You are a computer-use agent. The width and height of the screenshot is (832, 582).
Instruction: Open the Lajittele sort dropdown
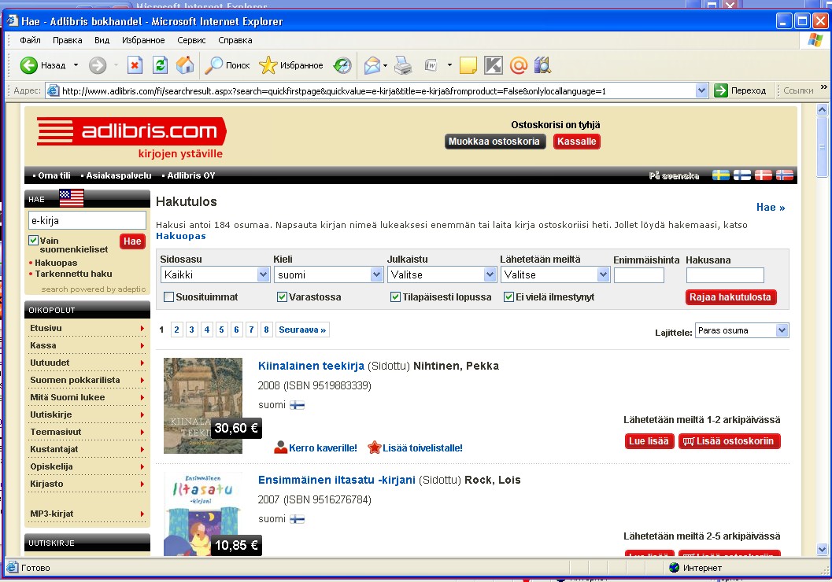click(x=741, y=331)
